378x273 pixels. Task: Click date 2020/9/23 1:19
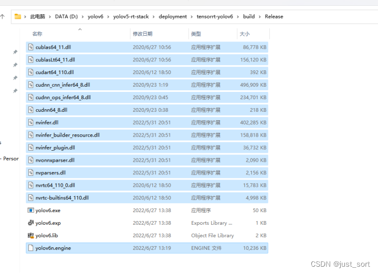pyautogui.click(x=151, y=85)
